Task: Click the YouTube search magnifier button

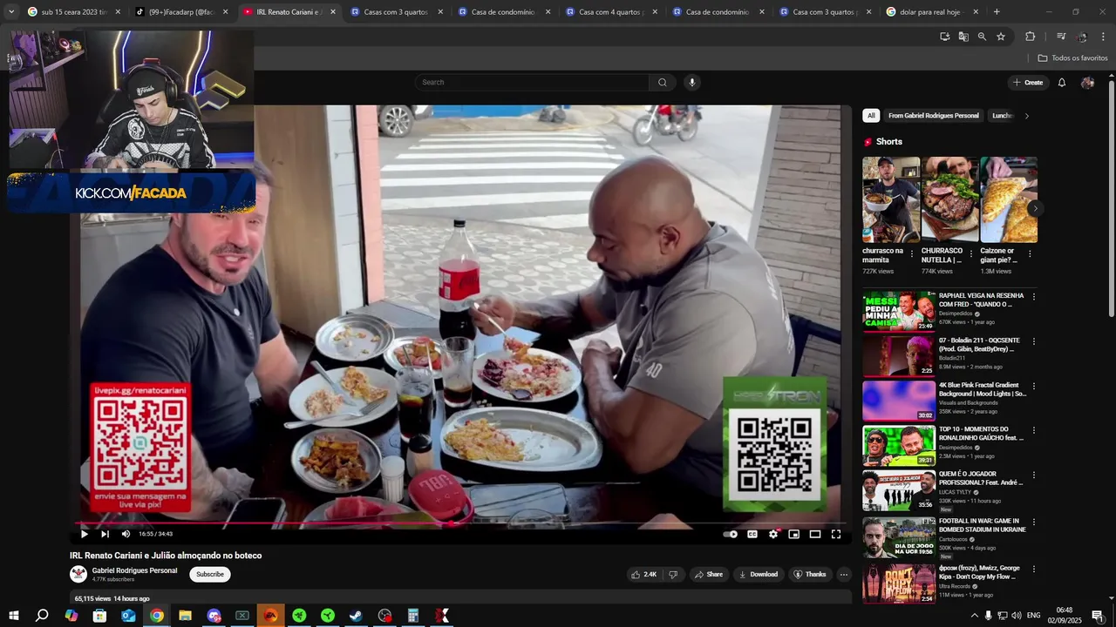Action: pos(663,83)
